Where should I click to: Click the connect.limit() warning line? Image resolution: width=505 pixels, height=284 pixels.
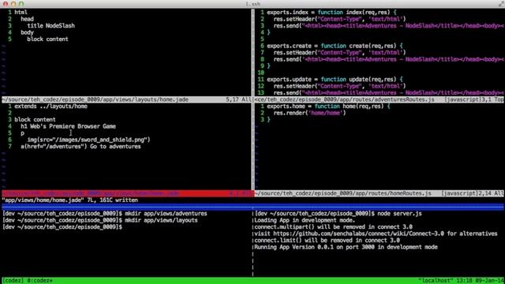(x=327, y=241)
